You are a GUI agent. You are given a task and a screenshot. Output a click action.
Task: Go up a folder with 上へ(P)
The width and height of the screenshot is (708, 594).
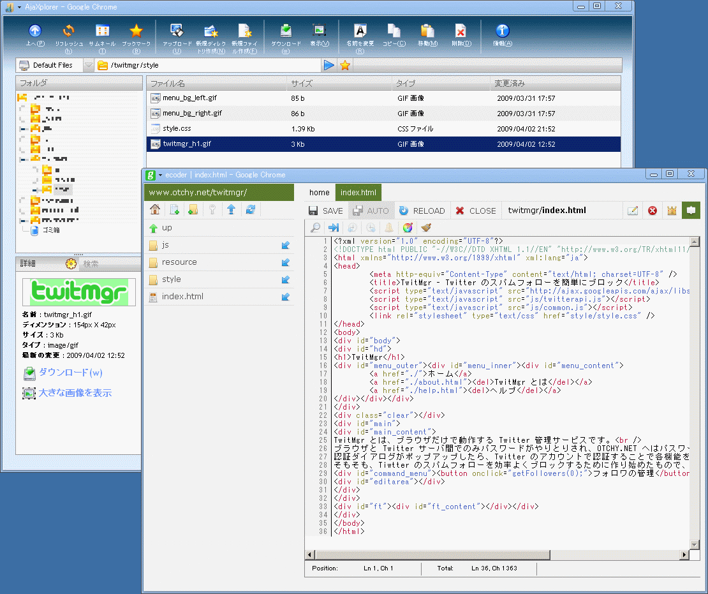[35, 36]
